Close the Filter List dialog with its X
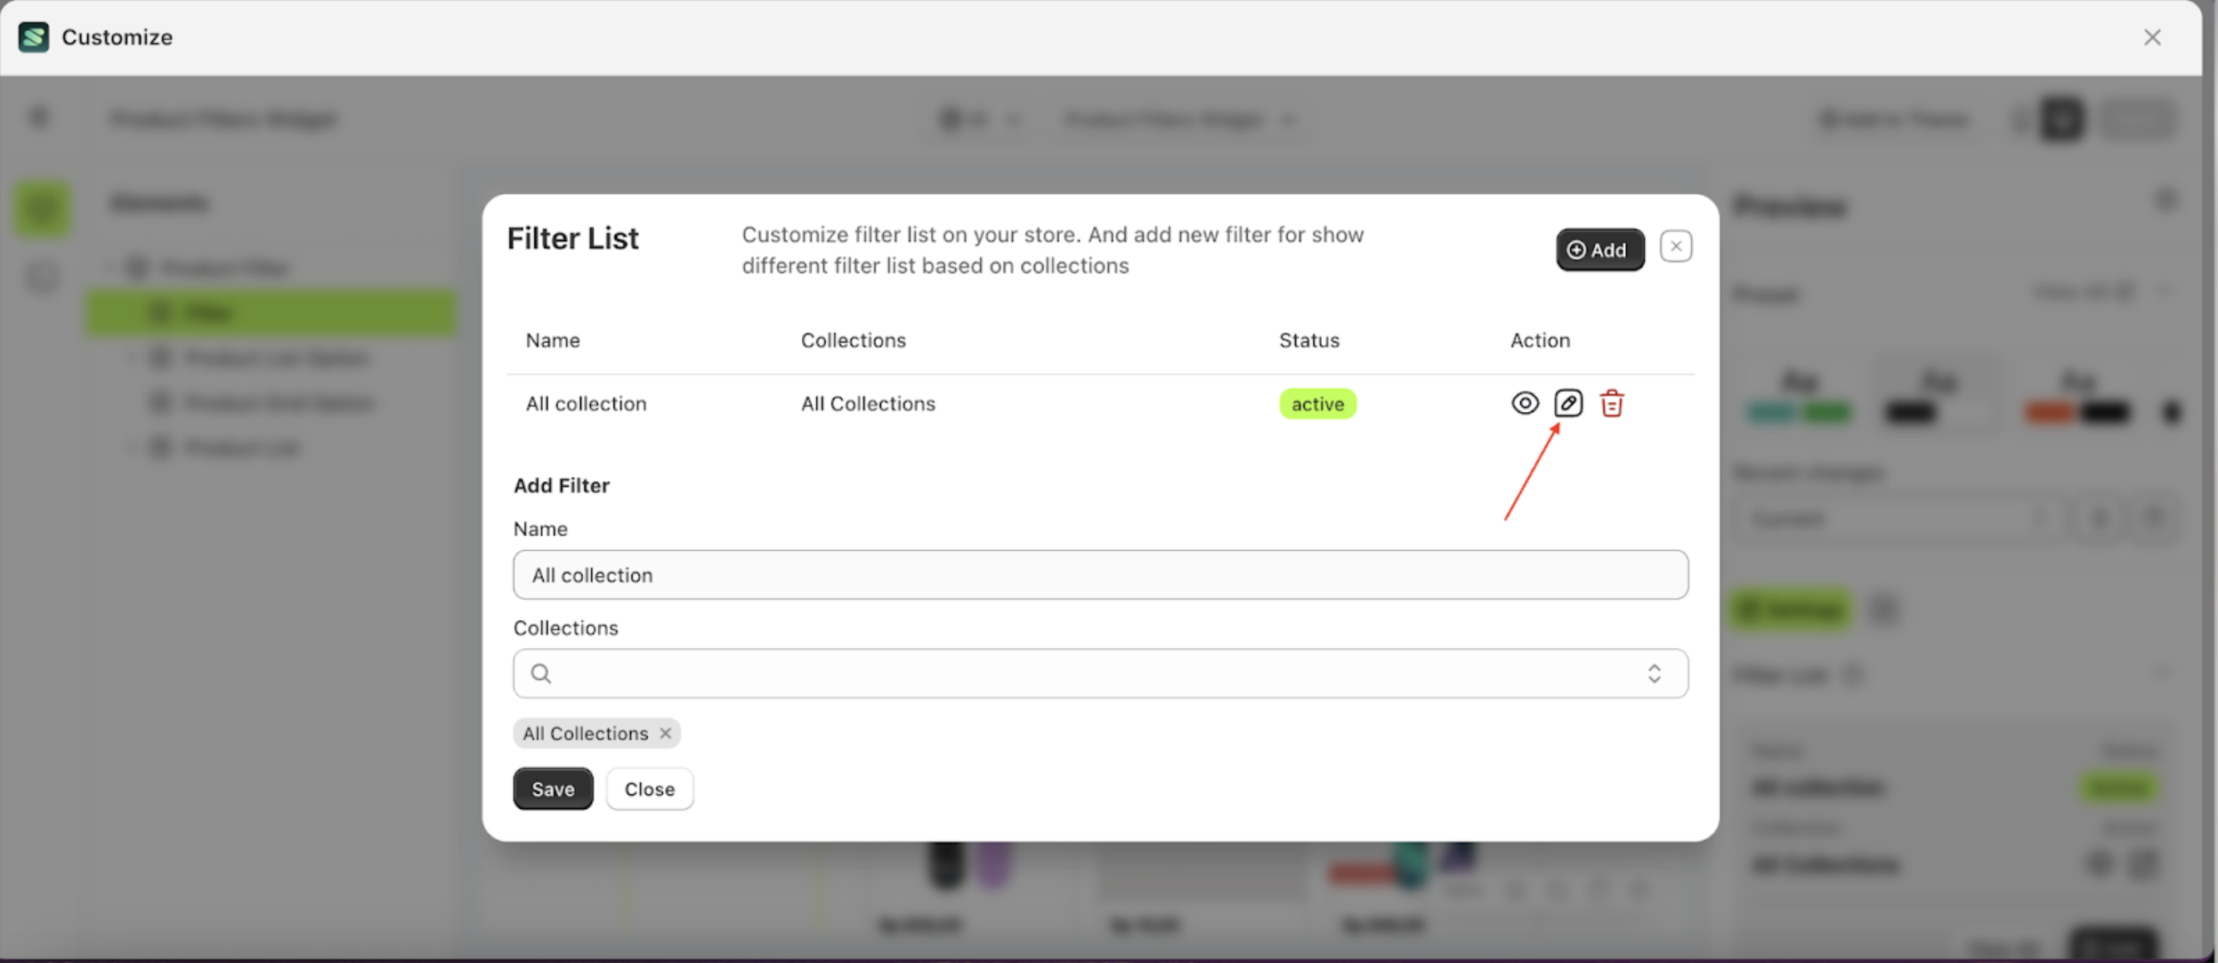 click(1676, 246)
